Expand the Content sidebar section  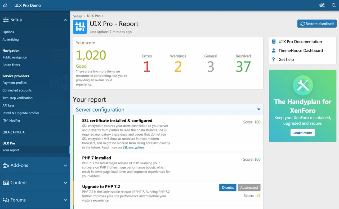point(65,183)
